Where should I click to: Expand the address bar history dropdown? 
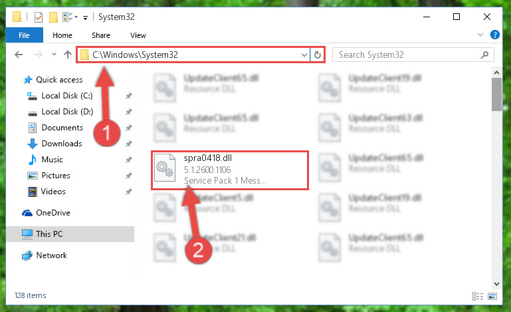click(x=304, y=55)
